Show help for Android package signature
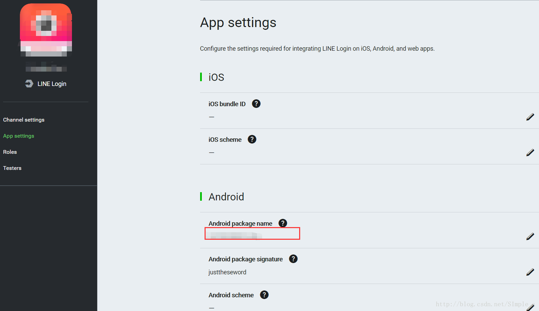Image resolution: width=539 pixels, height=311 pixels. coord(293,259)
